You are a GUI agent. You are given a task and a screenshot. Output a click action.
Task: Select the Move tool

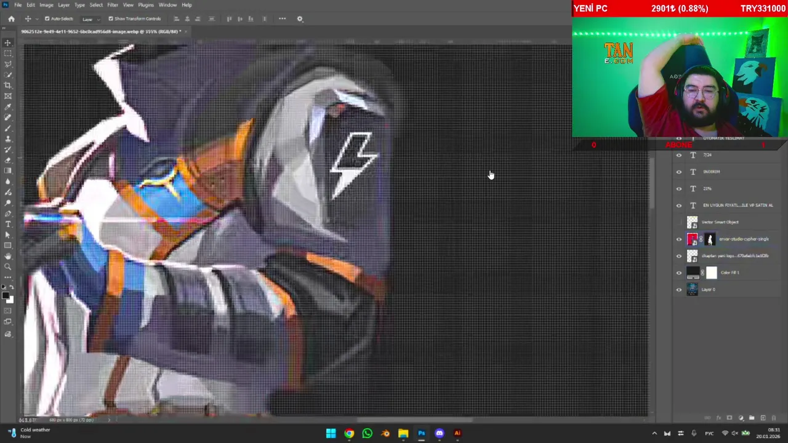(8, 43)
